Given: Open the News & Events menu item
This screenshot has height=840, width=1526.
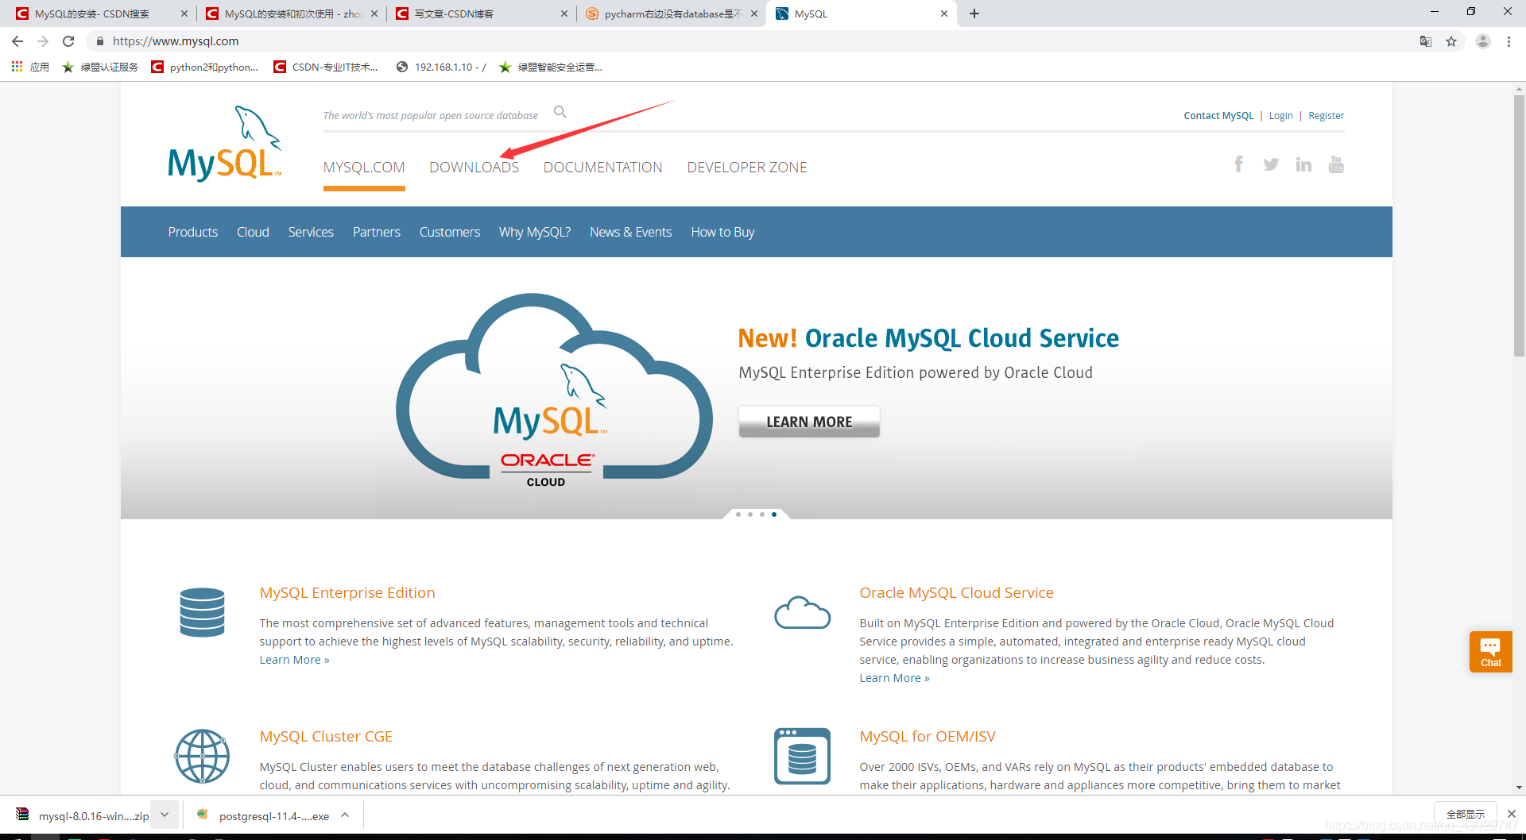Looking at the screenshot, I should pos(631,232).
